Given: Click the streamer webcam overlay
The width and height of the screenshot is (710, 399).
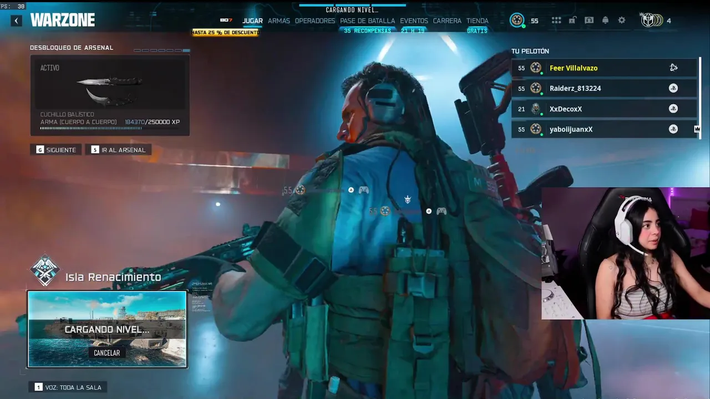Looking at the screenshot, I should click(x=626, y=253).
